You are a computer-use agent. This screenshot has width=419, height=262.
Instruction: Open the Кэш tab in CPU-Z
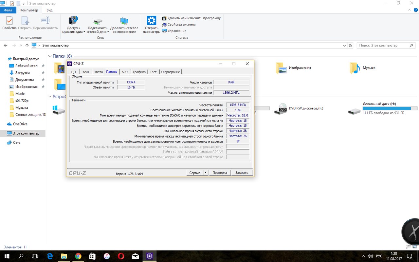pos(86,72)
